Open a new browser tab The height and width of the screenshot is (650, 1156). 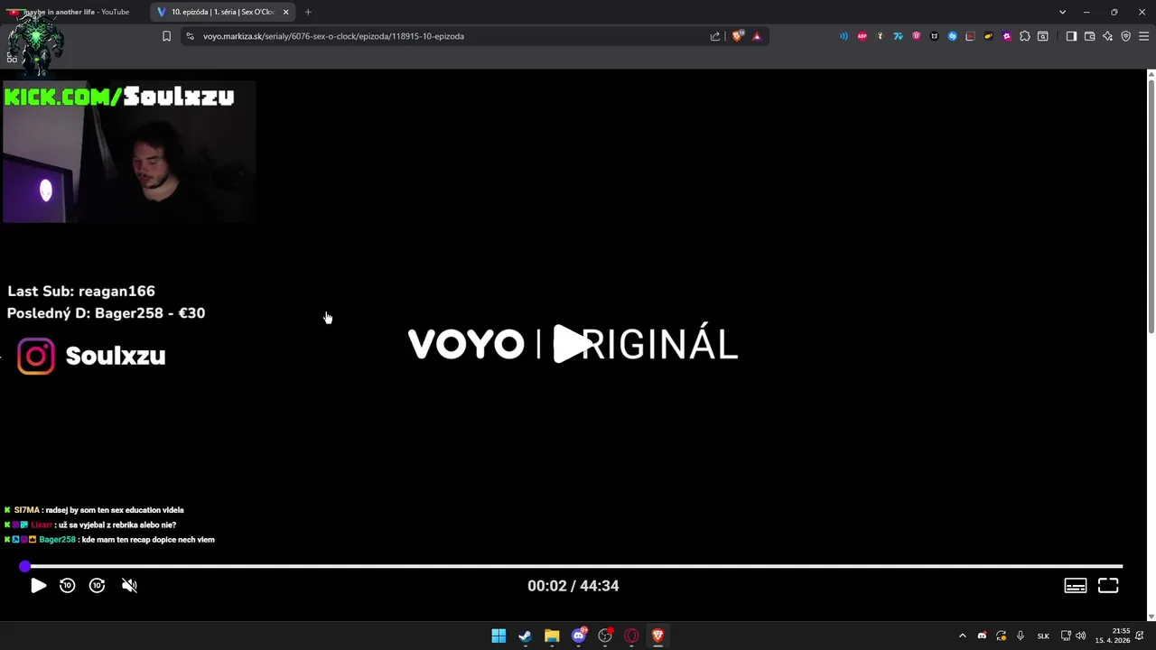308,12
